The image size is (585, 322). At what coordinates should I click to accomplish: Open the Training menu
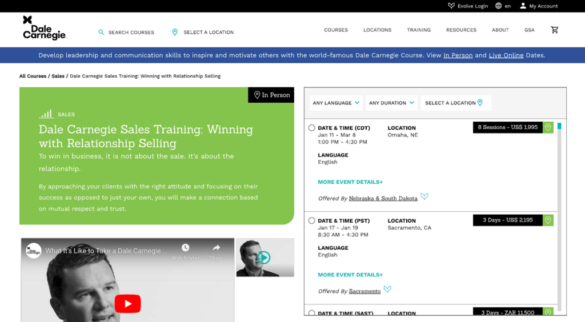(x=419, y=30)
